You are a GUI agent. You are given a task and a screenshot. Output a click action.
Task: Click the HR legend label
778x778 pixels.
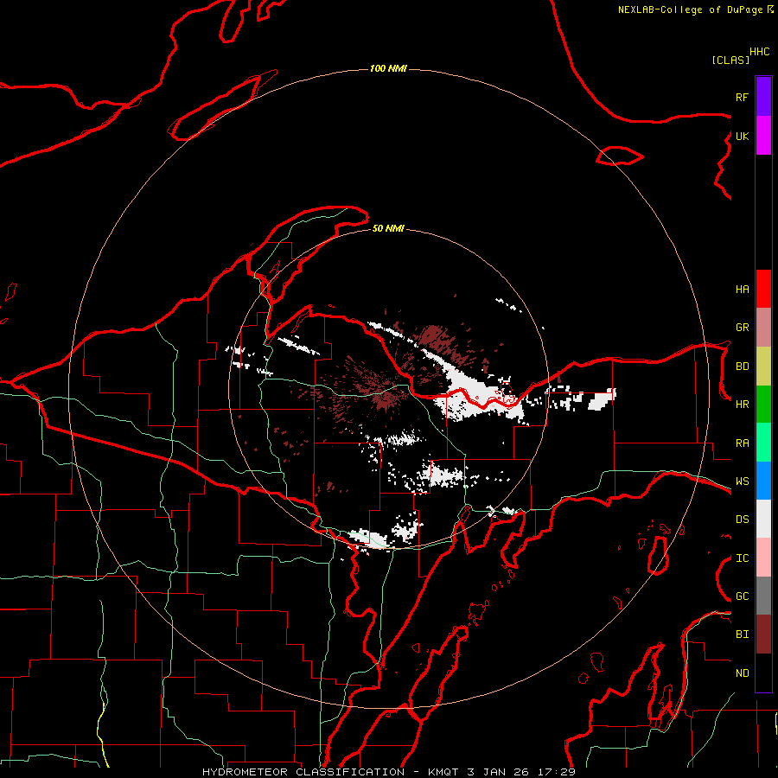[x=743, y=405]
